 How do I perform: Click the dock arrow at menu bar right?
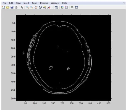(124, 3)
